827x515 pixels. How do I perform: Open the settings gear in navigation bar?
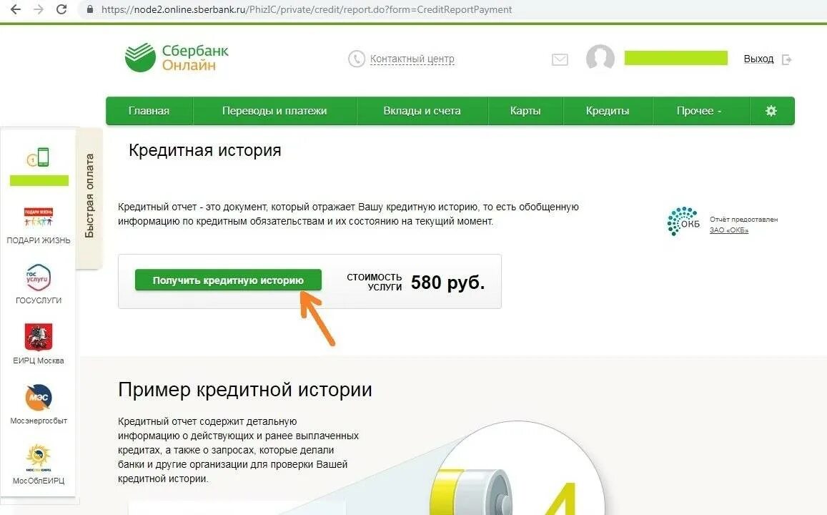point(771,111)
